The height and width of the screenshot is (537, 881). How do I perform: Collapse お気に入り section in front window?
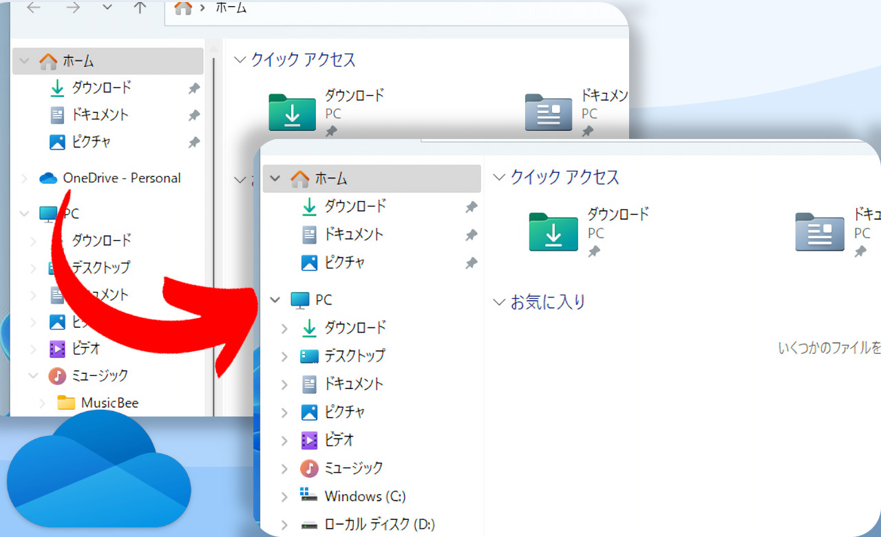(x=500, y=302)
